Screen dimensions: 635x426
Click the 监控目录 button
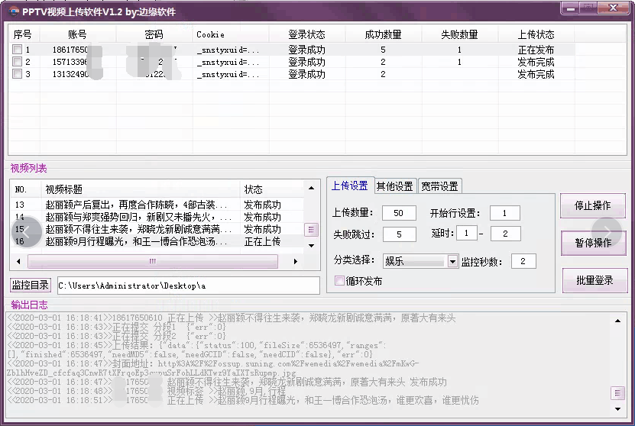tap(30, 286)
